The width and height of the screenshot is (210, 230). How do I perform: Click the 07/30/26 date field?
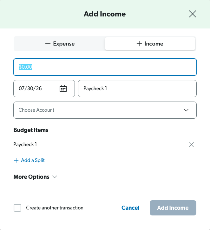[x=44, y=89]
